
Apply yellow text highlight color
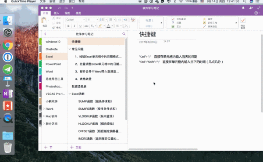click(100, 26)
